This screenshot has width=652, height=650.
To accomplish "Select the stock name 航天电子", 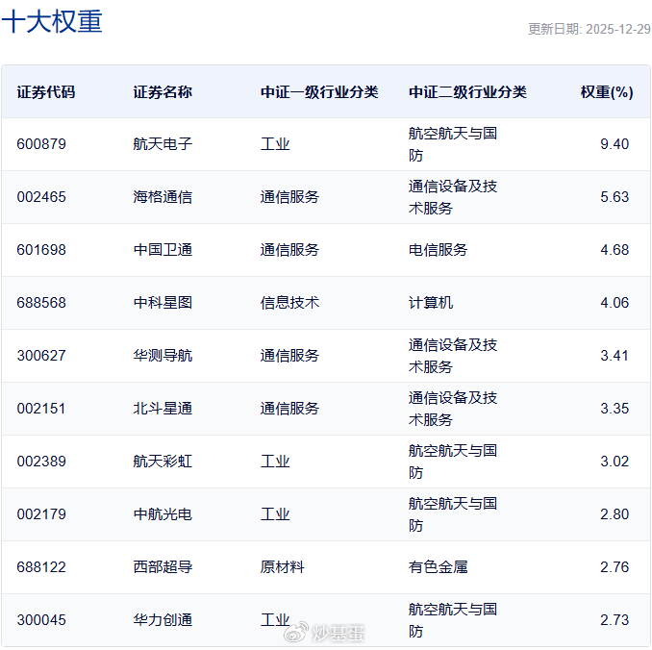I will point(163,144).
